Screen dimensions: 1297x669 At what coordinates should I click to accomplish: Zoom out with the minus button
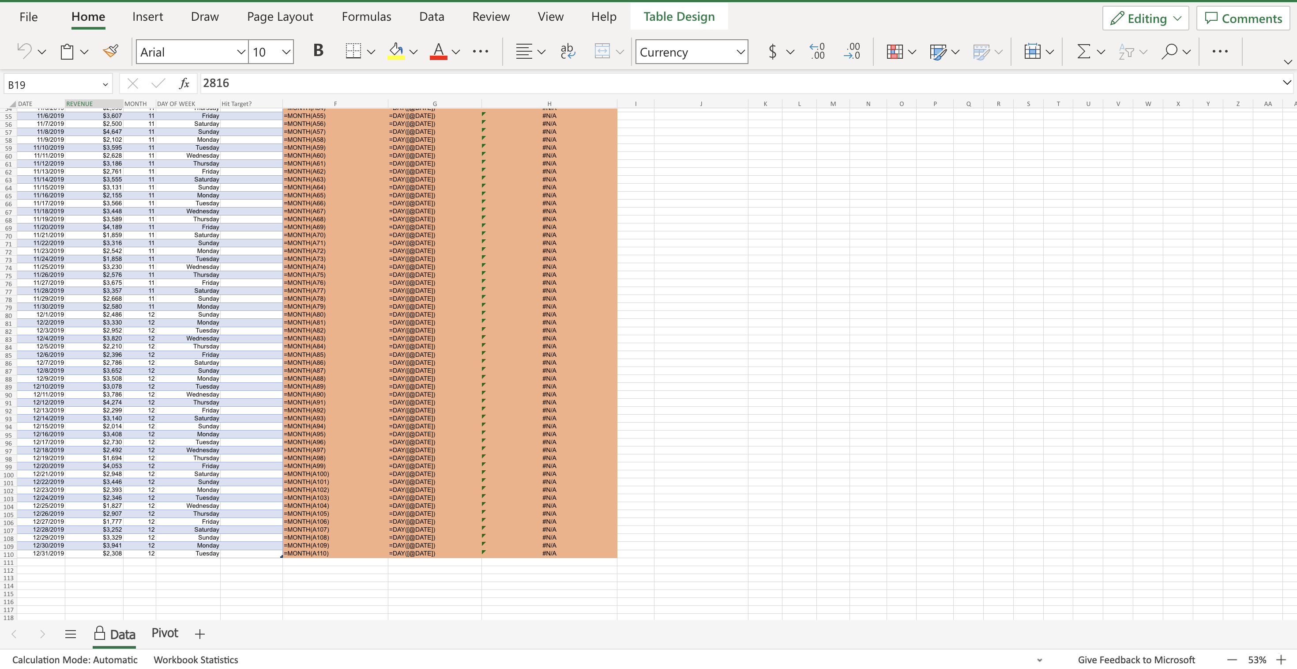[1232, 660]
